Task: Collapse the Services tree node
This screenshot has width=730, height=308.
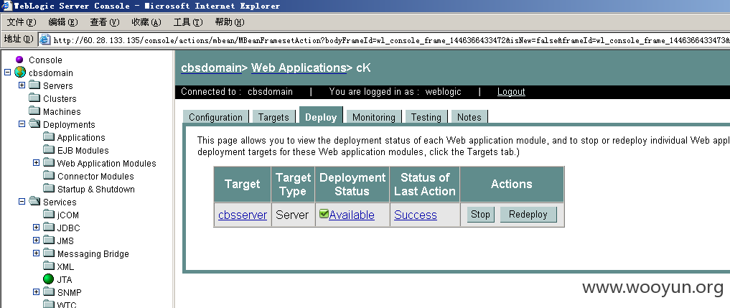Action: pyautogui.click(x=22, y=202)
